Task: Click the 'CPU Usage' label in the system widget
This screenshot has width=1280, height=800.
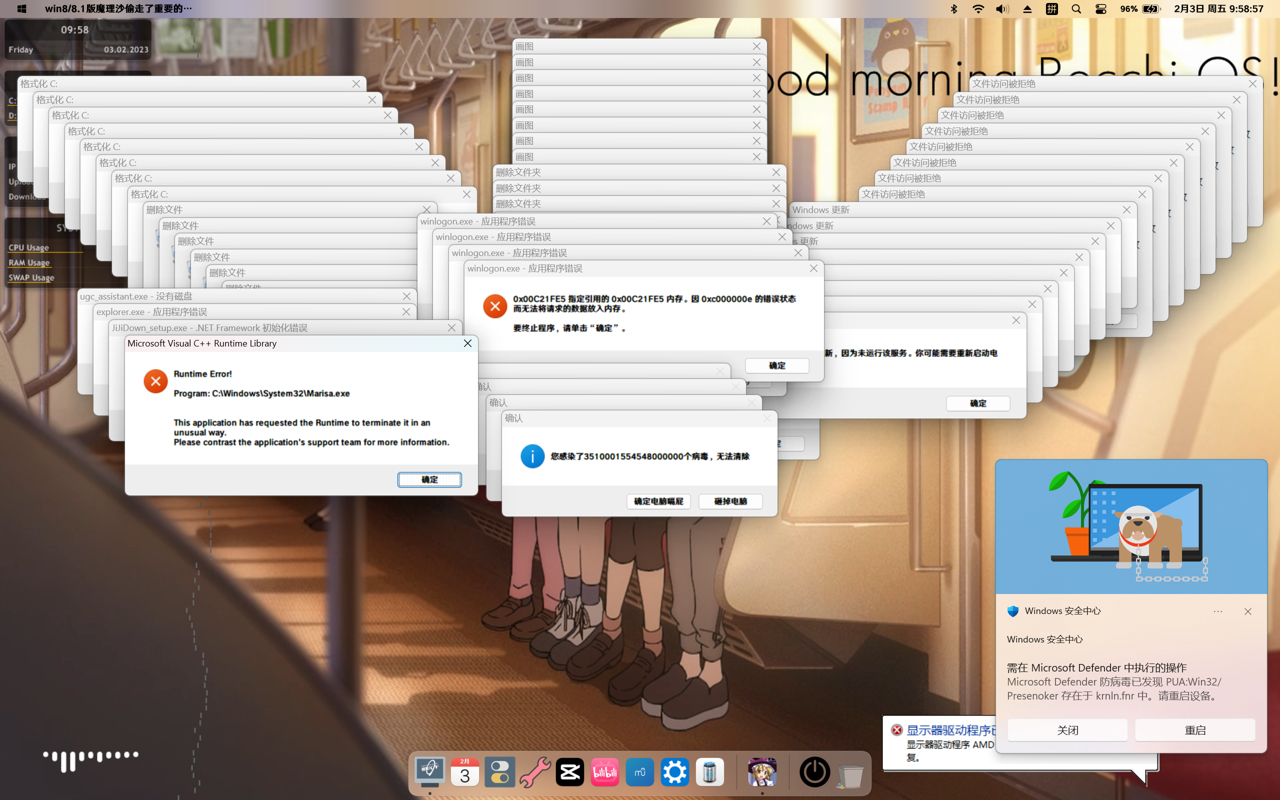Action: (28, 247)
